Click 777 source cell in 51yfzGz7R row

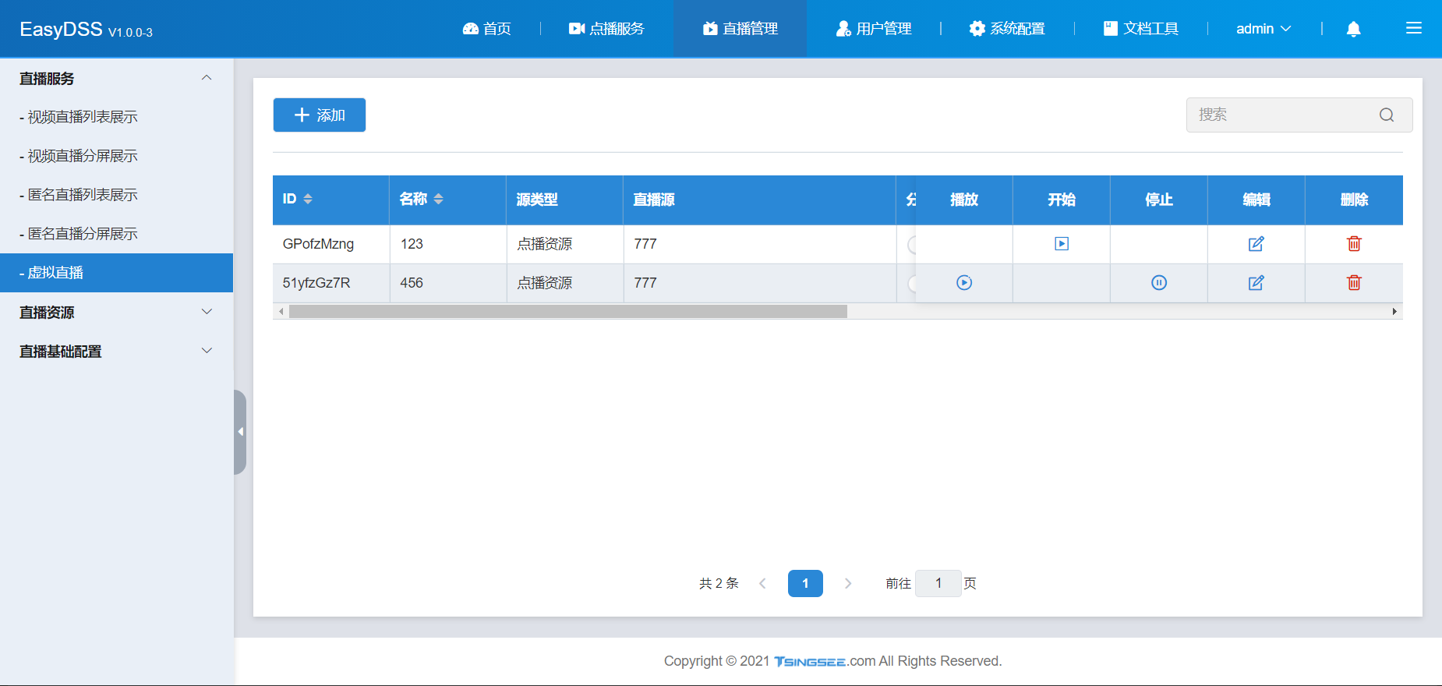pos(645,283)
